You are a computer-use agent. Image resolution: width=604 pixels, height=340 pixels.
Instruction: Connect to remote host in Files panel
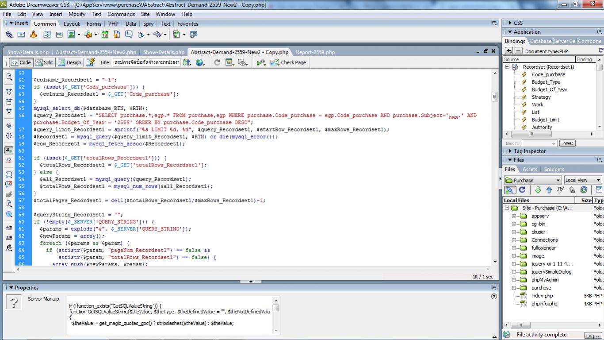coord(510,189)
